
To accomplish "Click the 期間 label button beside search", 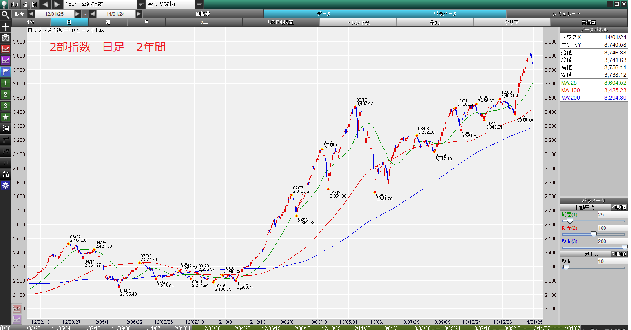I will click(20, 14).
